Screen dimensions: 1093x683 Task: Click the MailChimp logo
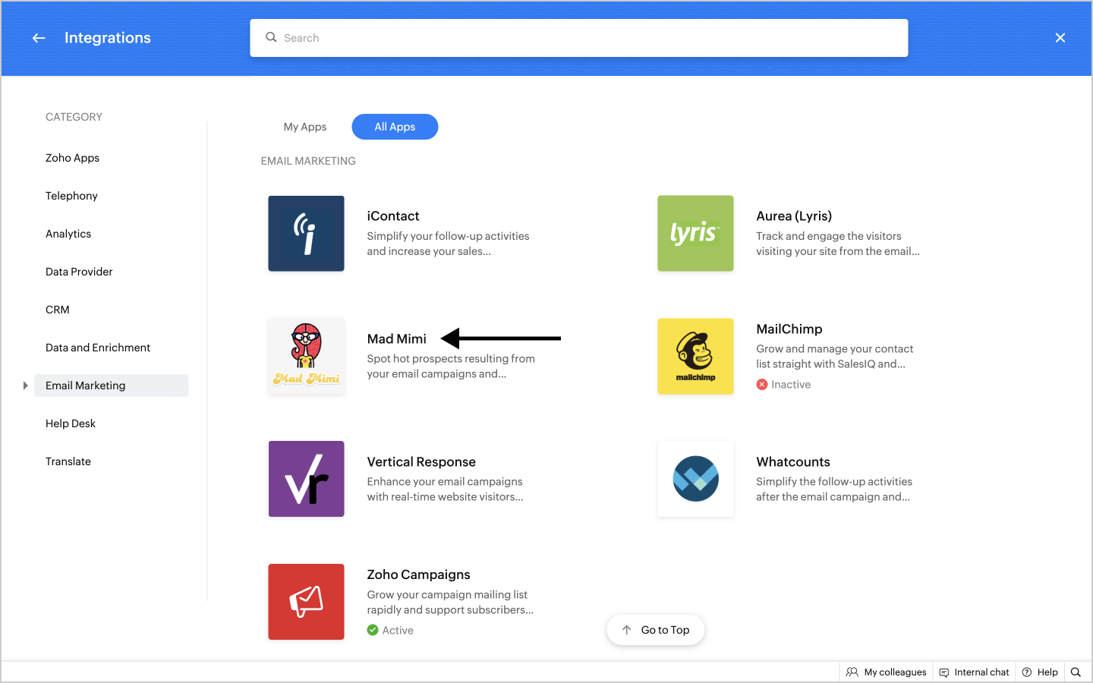click(x=695, y=356)
